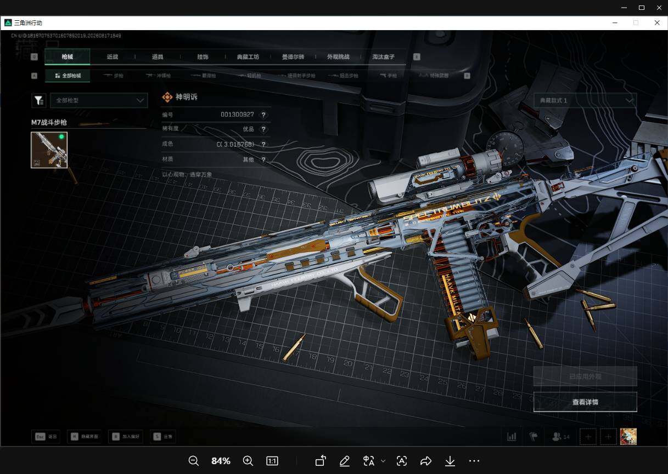Click the 神明诉 skin name
Screen dimensions: 668x474
186,97
